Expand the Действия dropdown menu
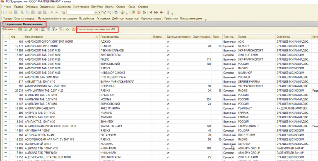318x161 pixels. tap(9, 29)
